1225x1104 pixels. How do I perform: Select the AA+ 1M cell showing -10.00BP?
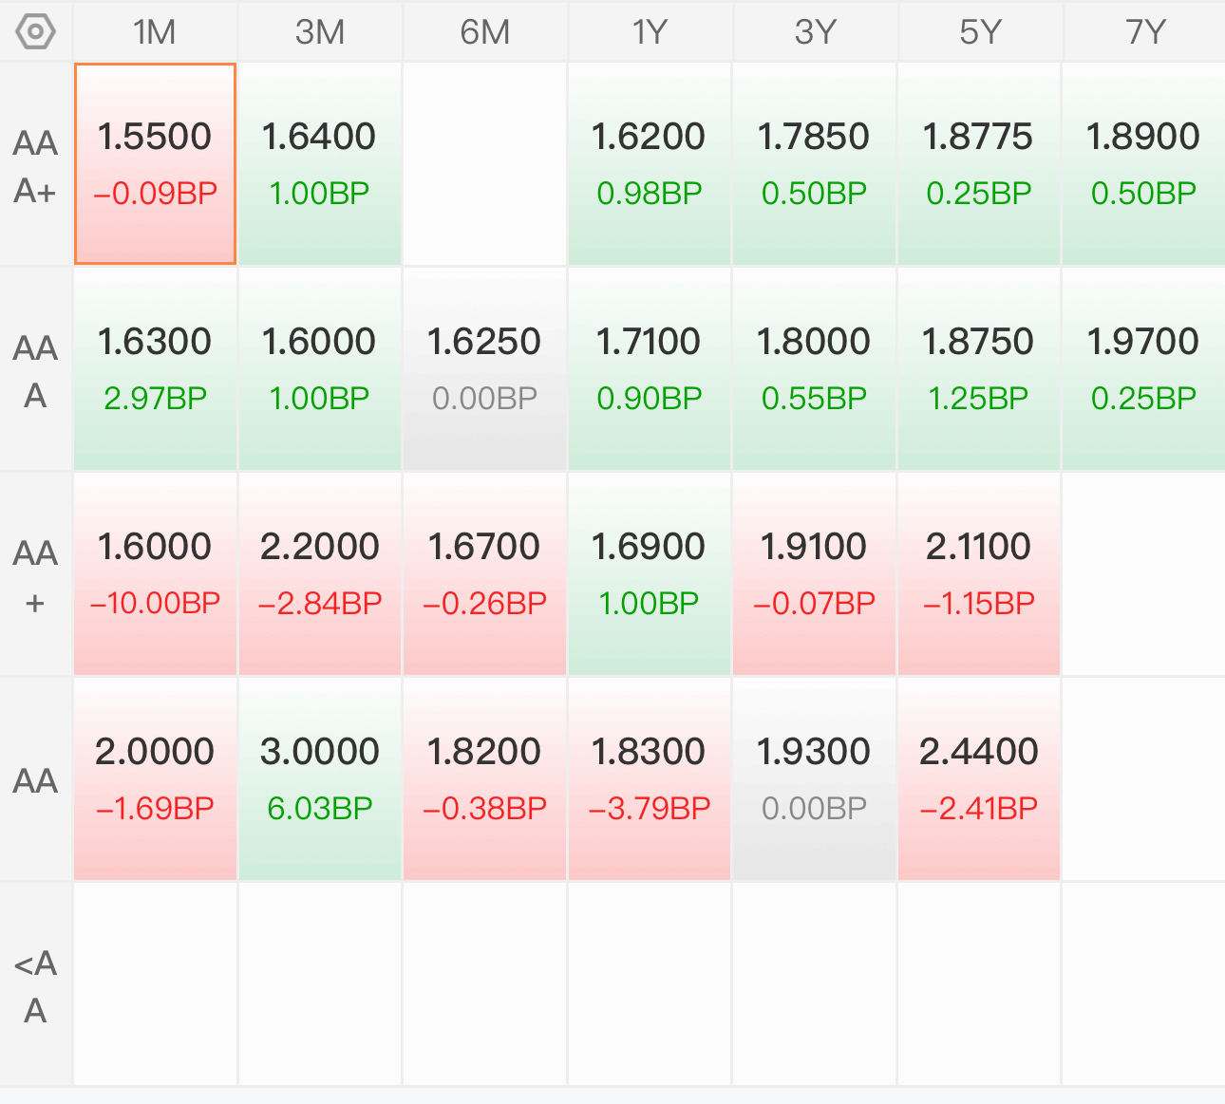point(155,574)
